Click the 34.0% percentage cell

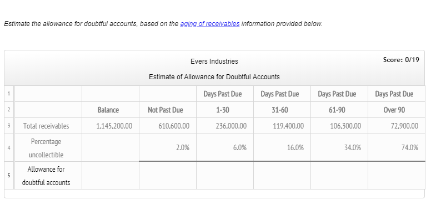coord(339,148)
